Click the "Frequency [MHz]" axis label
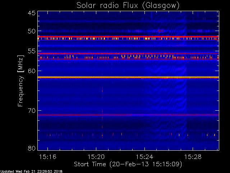Viewport: 230px width, 173px height. click(20, 81)
